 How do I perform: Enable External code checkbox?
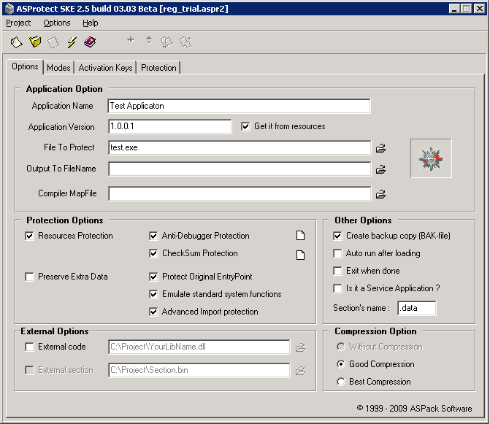click(x=29, y=347)
